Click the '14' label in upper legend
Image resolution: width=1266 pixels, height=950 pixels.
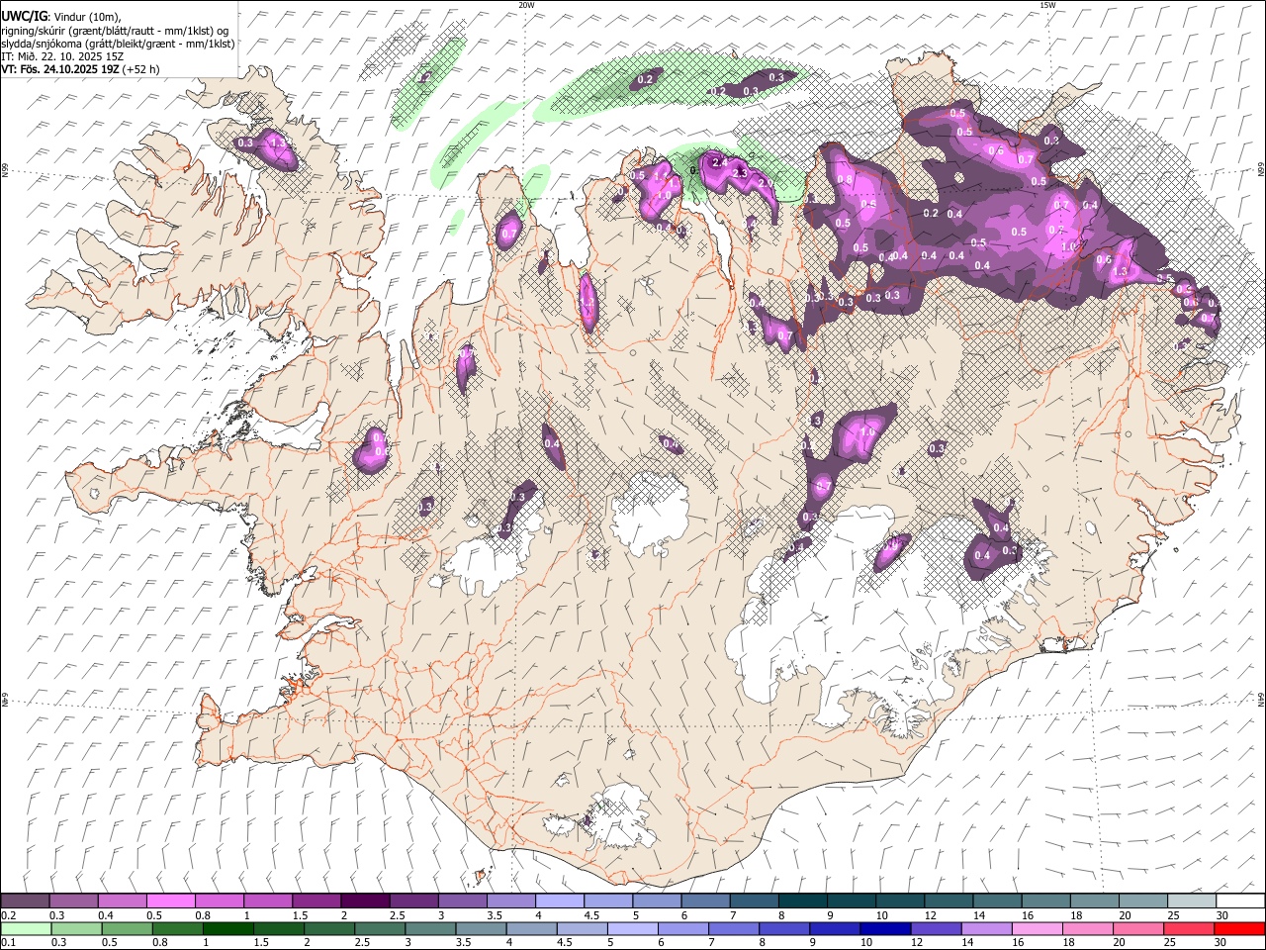click(978, 915)
